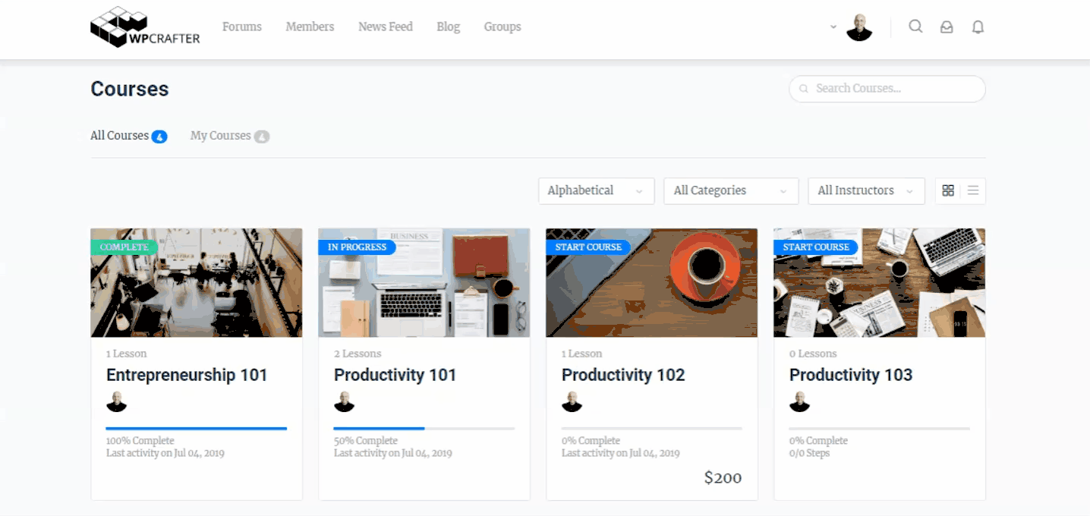Click START COURSE badge on Productivity 103

(x=816, y=247)
